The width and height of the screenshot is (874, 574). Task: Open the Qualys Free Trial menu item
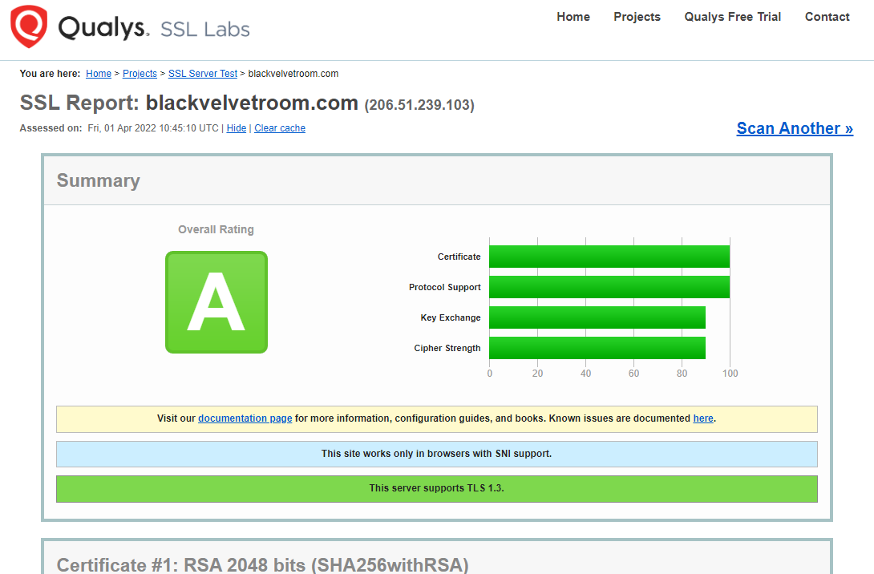pos(732,17)
